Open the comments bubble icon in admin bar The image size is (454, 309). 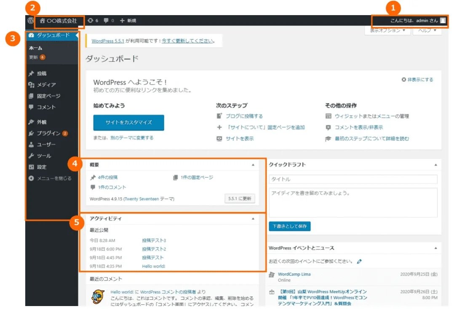(106, 21)
